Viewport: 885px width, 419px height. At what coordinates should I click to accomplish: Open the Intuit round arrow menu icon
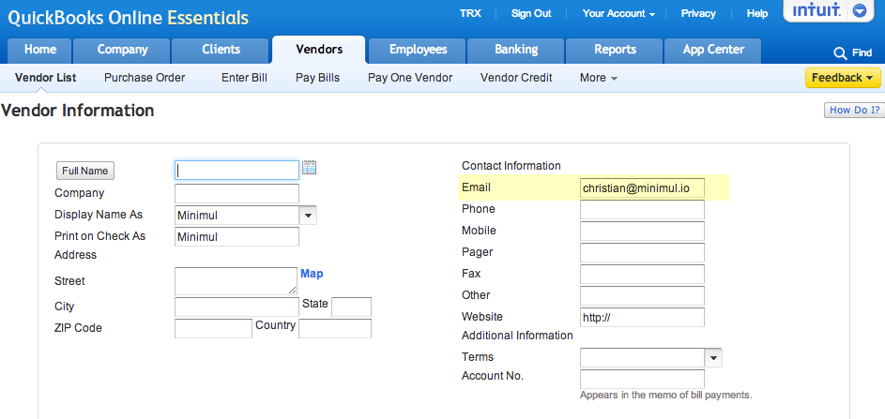click(x=859, y=11)
